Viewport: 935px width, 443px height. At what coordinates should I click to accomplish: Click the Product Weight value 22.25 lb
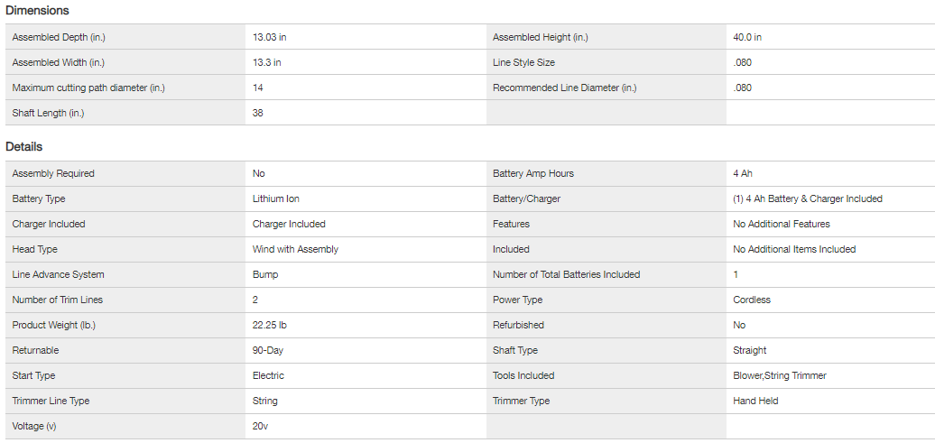271,325
